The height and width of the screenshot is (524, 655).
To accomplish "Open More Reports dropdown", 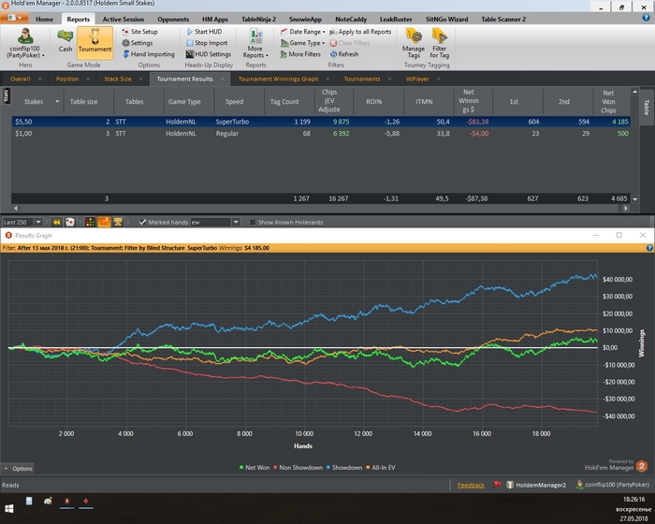I will (x=255, y=43).
